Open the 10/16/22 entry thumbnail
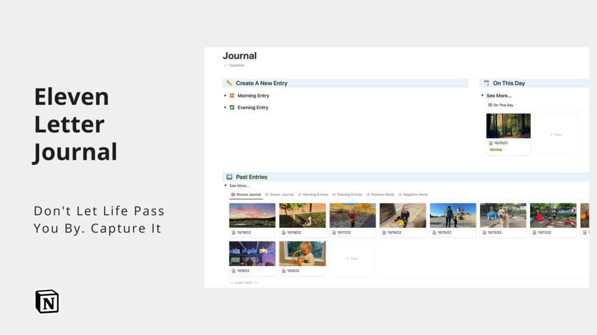Image resolution: width=597 pixels, height=335 pixels. 403,215
